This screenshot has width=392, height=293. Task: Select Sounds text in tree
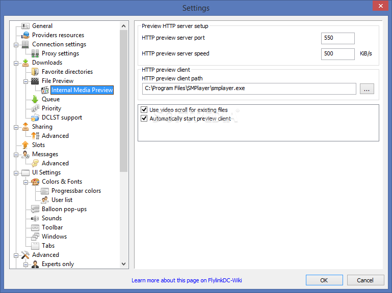pyautogui.click(x=52, y=218)
